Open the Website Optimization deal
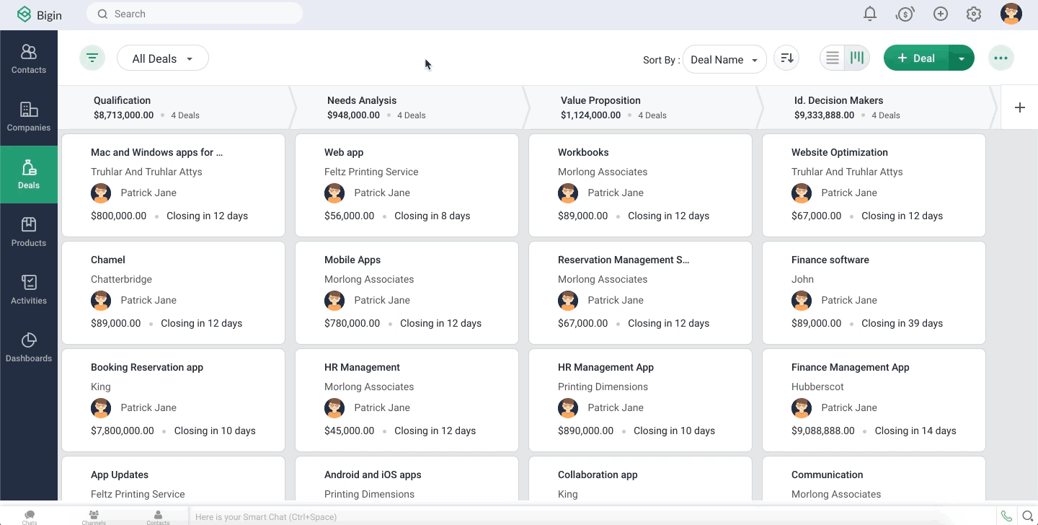Screen dimensions: 1038x525 [839, 152]
